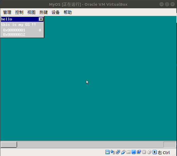Image resolution: width=177 pixels, height=156 pixels.
Task: Click the guest taskbar tray box at right
Action: pos(170,144)
